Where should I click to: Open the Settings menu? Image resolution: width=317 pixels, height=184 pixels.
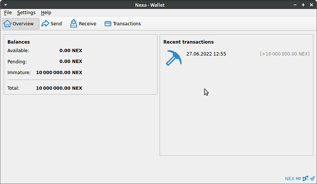click(26, 12)
